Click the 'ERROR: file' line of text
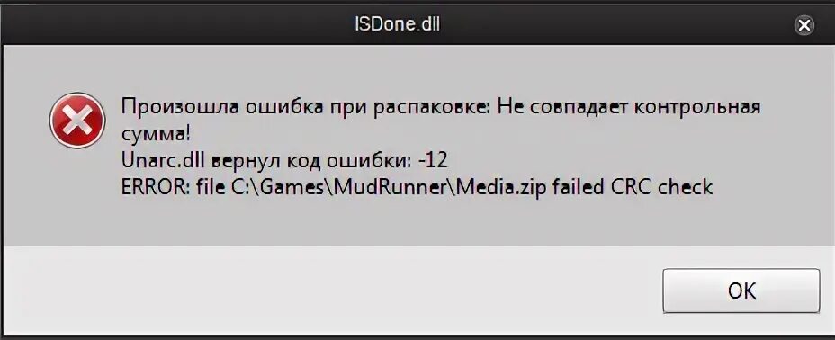Image resolution: width=835 pixels, height=340 pixels. click(417, 187)
